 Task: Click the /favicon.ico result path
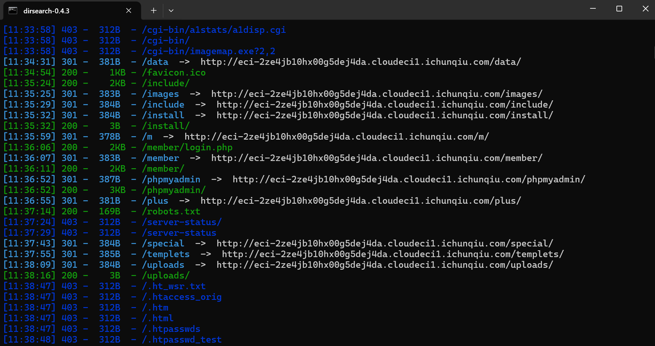click(x=174, y=73)
